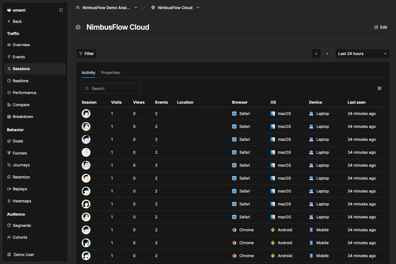Go back using the Back arrow
Image resolution: width=396 pixels, height=264 pixels.
[x=15, y=21]
